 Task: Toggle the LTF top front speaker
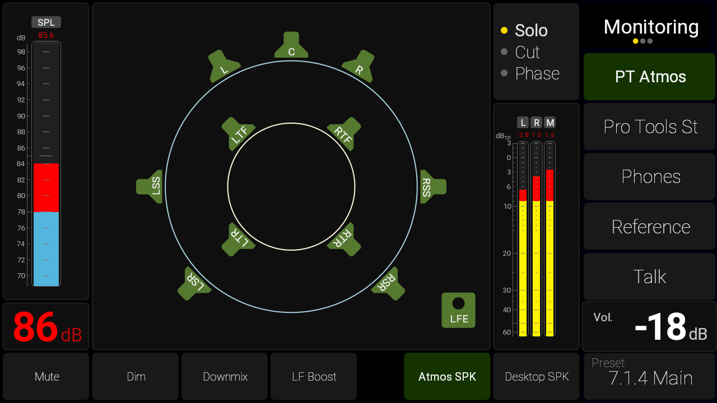click(238, 134)
